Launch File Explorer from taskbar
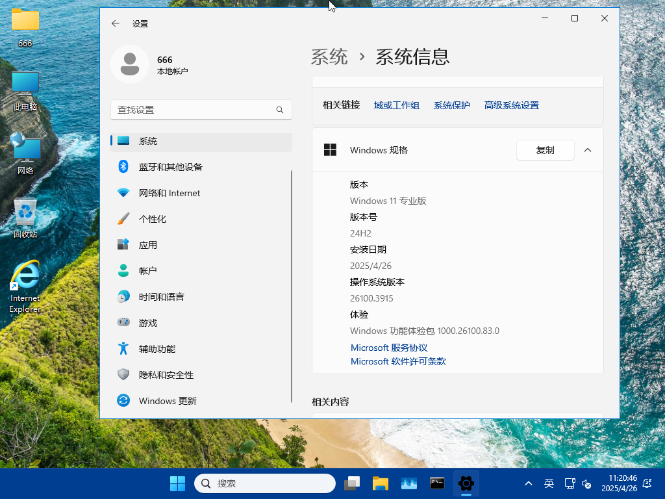This screenshot has width=665, height=499. (x=381, y=483)
